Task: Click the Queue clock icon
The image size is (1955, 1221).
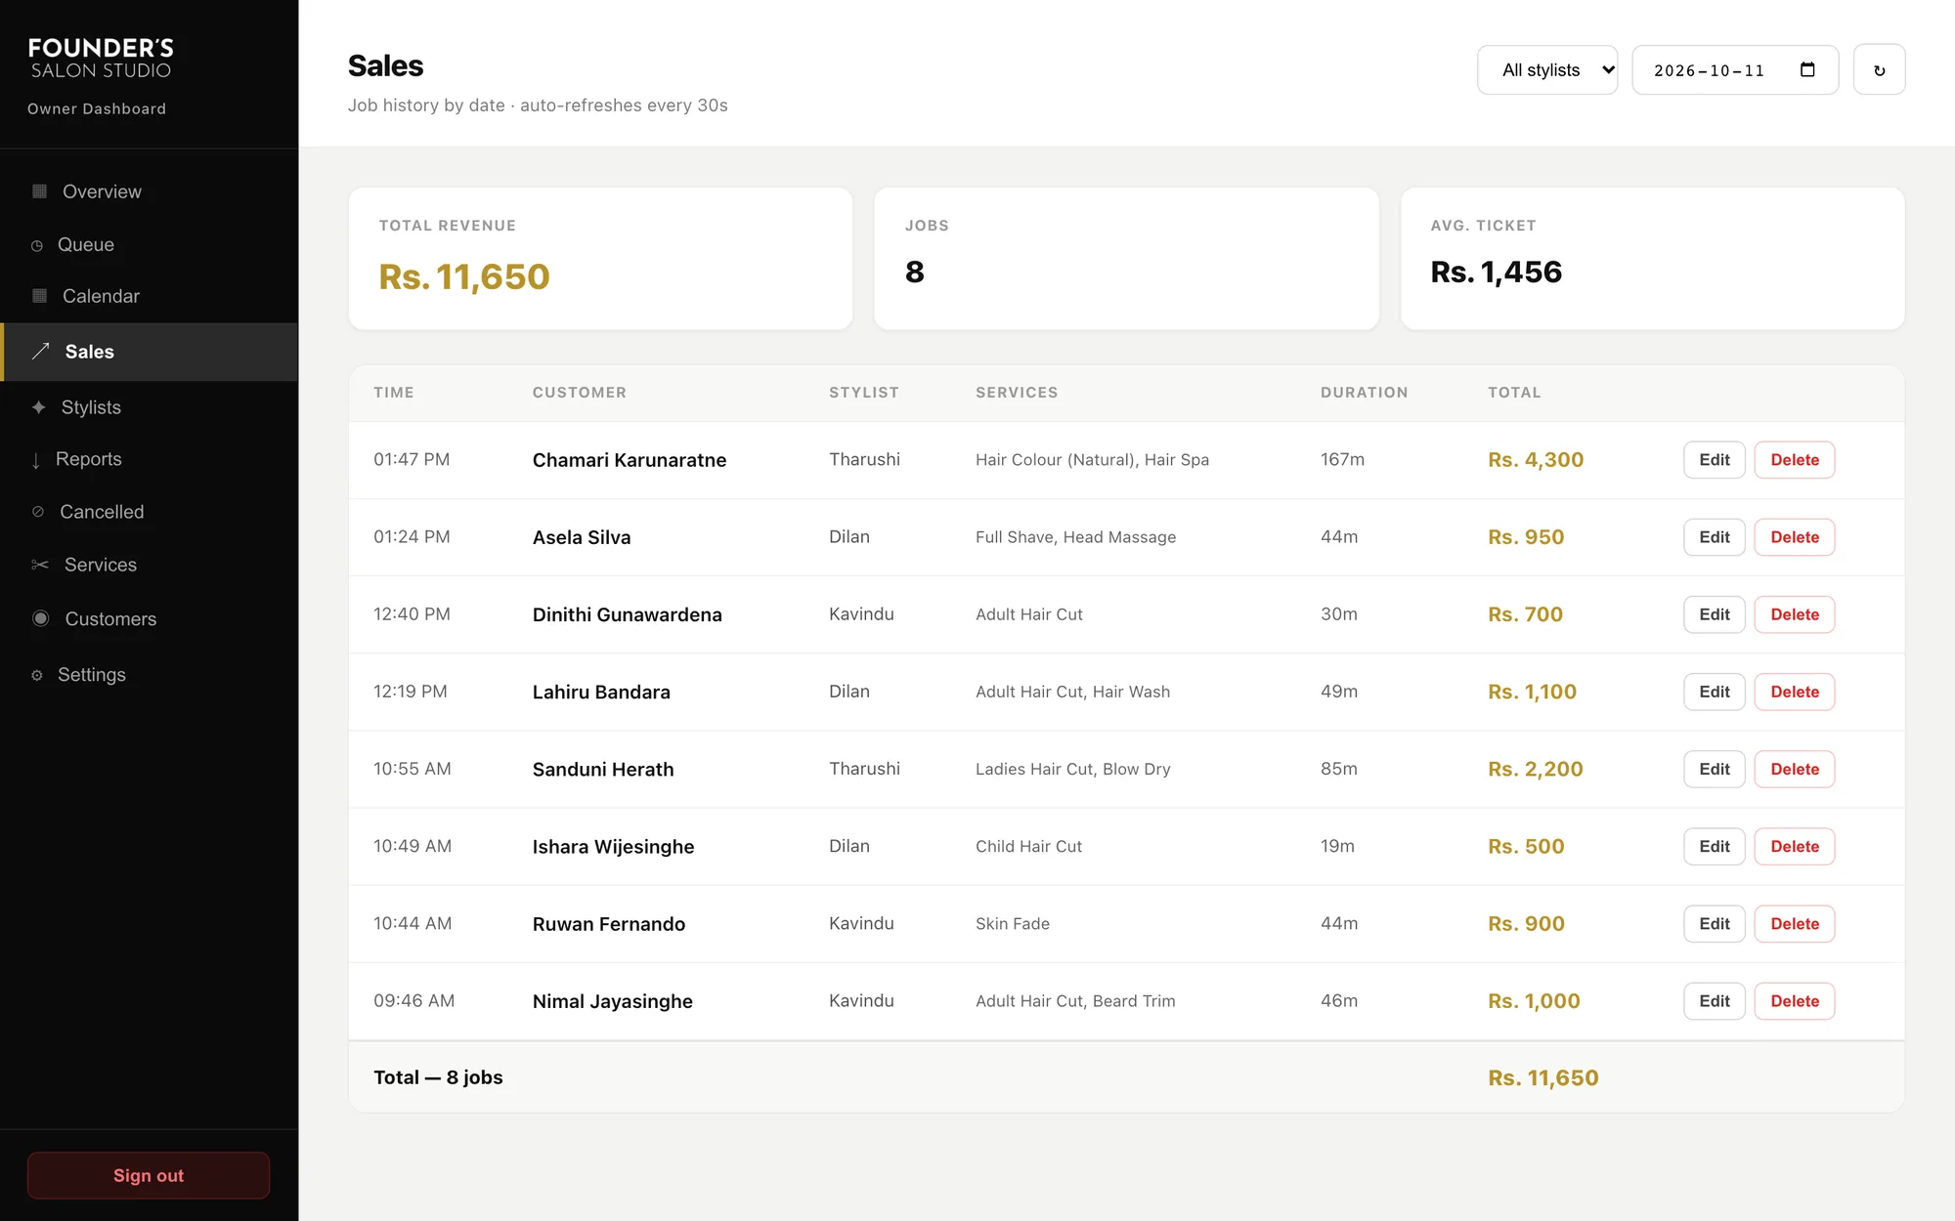Action: click(37, 245)
